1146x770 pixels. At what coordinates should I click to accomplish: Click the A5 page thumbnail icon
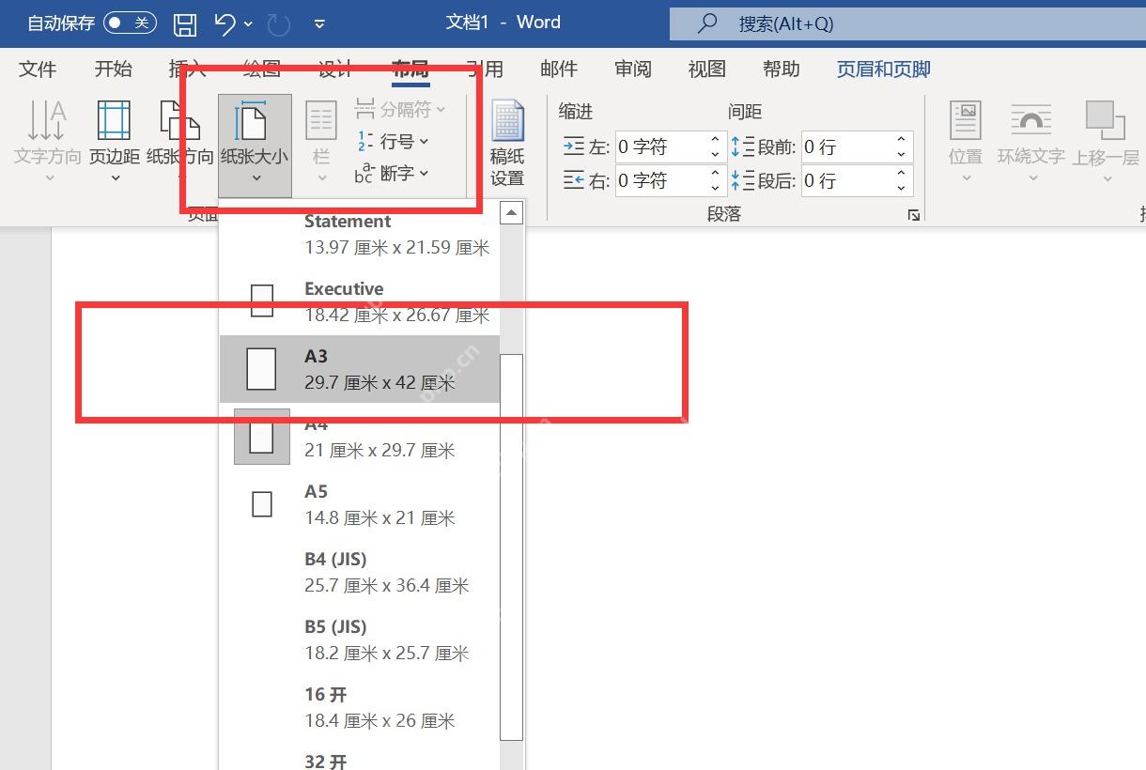262,504
